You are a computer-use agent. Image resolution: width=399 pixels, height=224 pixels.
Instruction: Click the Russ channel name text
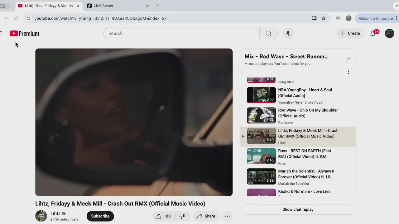[x=282, y=163]
